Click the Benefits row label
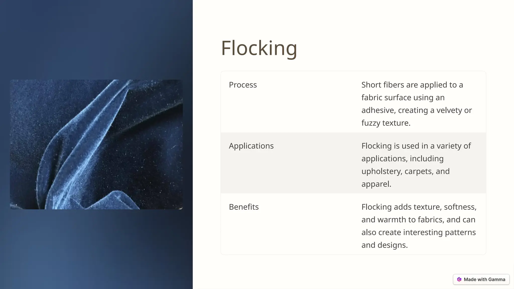This screenshot has height=289, width=514. [244, 207]
